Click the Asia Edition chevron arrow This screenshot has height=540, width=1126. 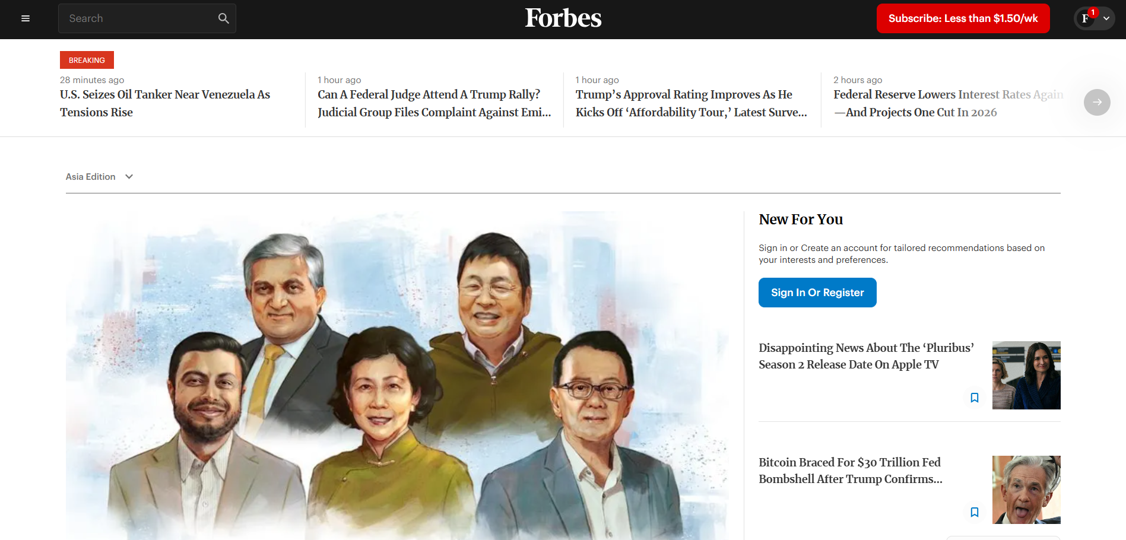(x=129, y=177)
